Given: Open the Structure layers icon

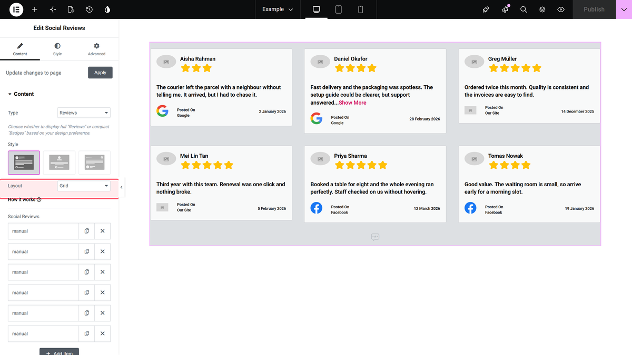Looking at the screenshot, I should pyautogui.click(x=542, y=9).
